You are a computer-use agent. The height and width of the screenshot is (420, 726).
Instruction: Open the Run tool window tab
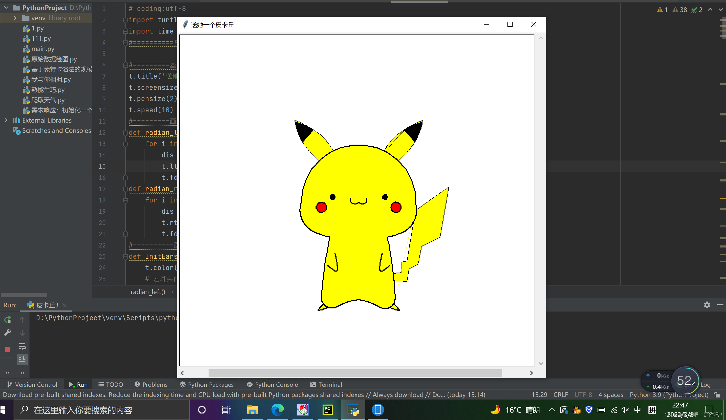[x=78, y=385]
